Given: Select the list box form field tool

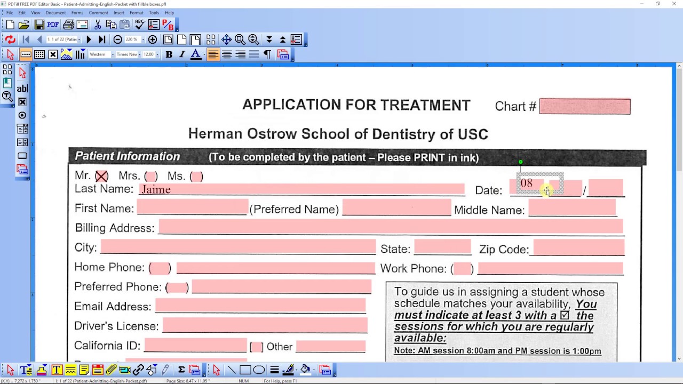Looking at the screenshot, I should point(22,142).
